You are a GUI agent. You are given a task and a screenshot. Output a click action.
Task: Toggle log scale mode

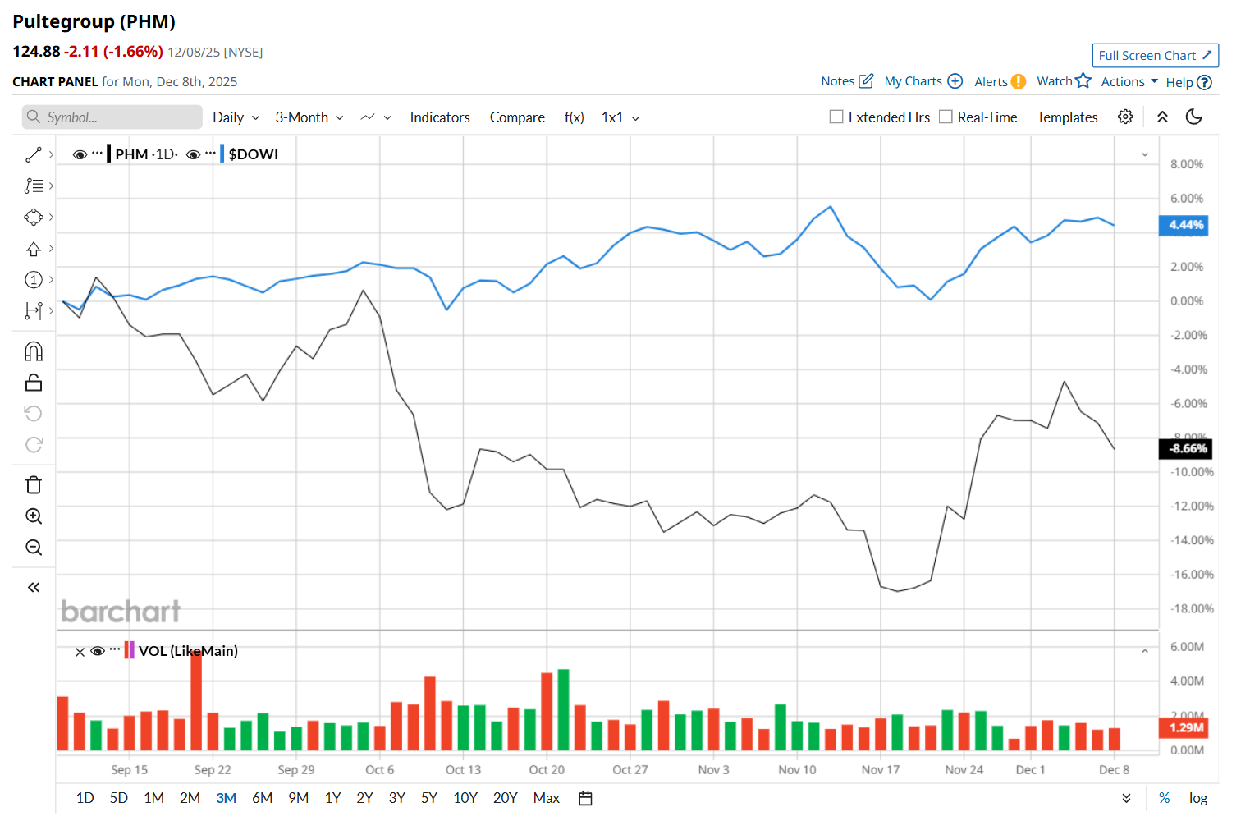[1198, 798]
